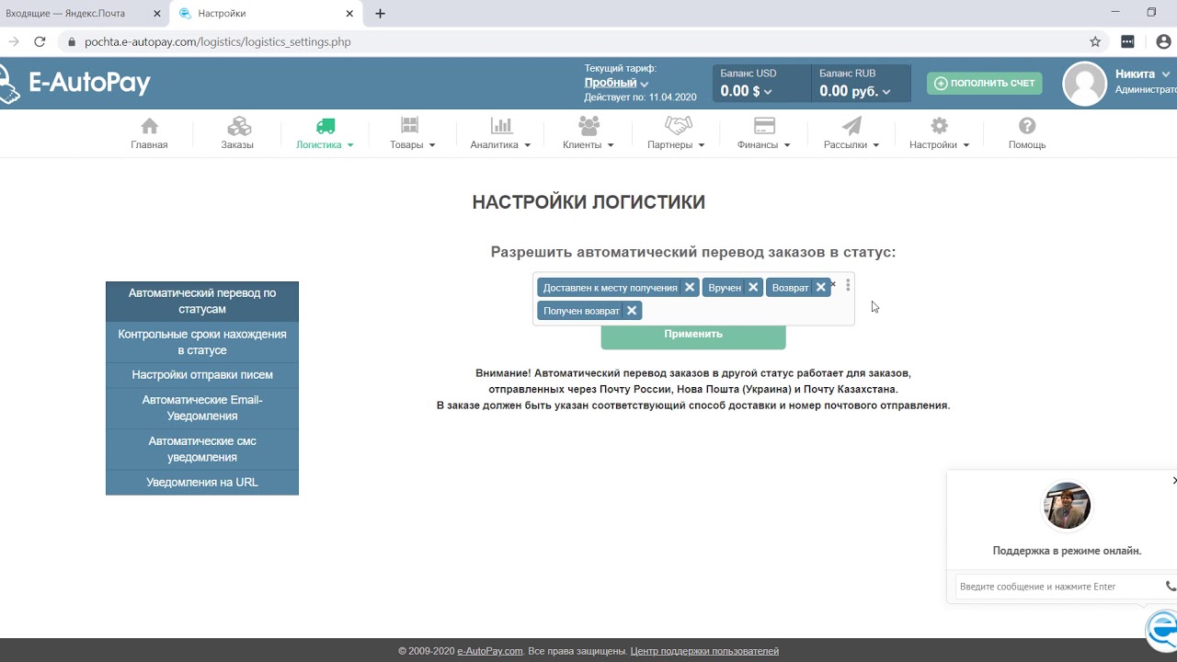Click the Аналитика bar chart icon
Image resolution: width=1177 pixels, height=662 pixels.
501,126
